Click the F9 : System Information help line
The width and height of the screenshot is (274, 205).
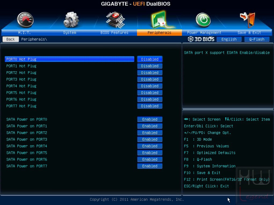pyautogui.click(x=210, y=166)
